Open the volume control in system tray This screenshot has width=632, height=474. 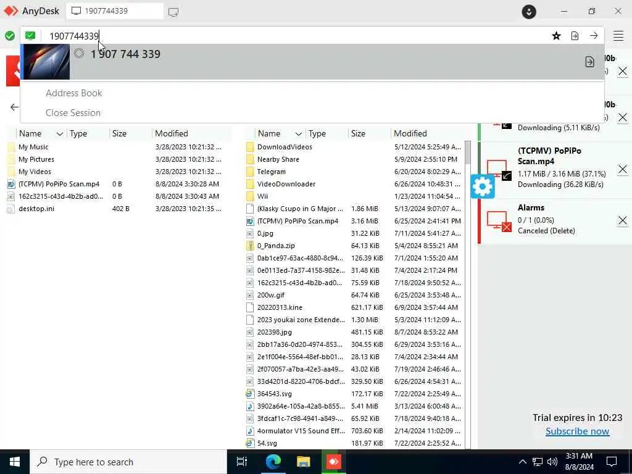pos(552,462)
